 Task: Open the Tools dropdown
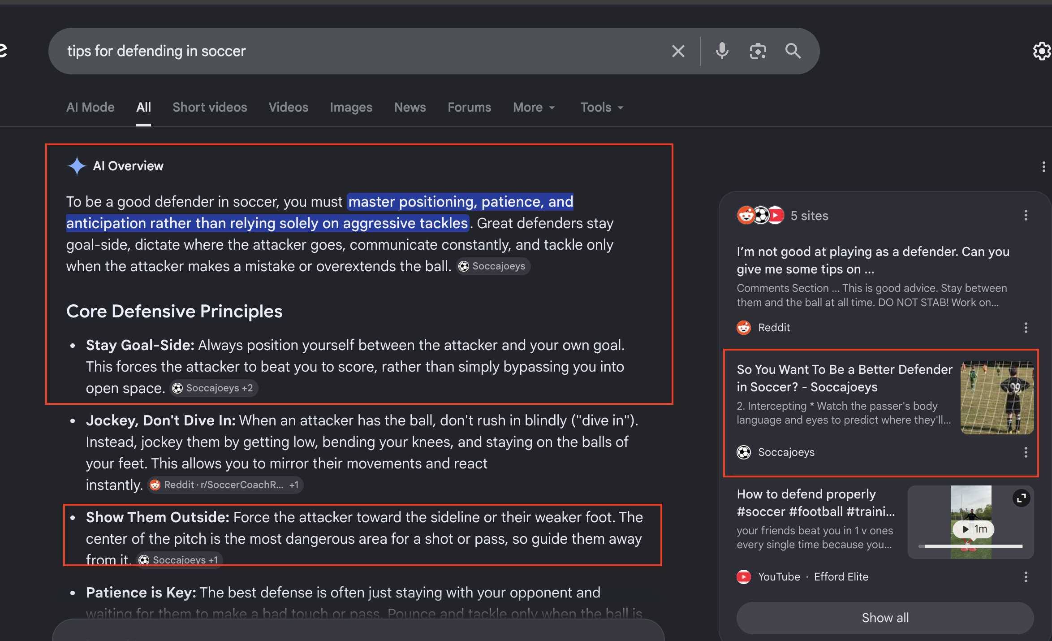pyautogui.click(x=602, y=108)
